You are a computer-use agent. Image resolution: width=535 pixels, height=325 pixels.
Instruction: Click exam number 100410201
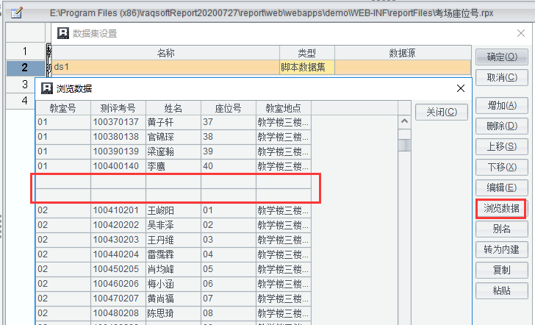[x=118, y=210]
